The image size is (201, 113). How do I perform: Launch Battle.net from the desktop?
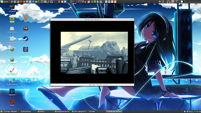[x=12, y=92]
